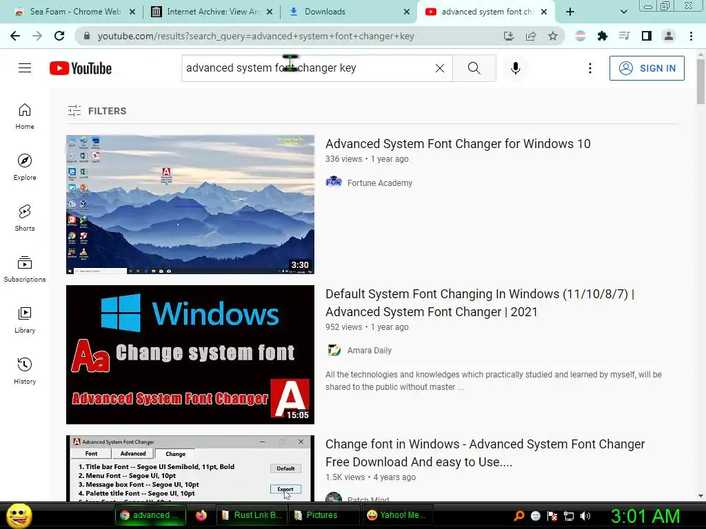Open the Fortune Academy channel
Screen dimensions: 706x529
(380, 183)
